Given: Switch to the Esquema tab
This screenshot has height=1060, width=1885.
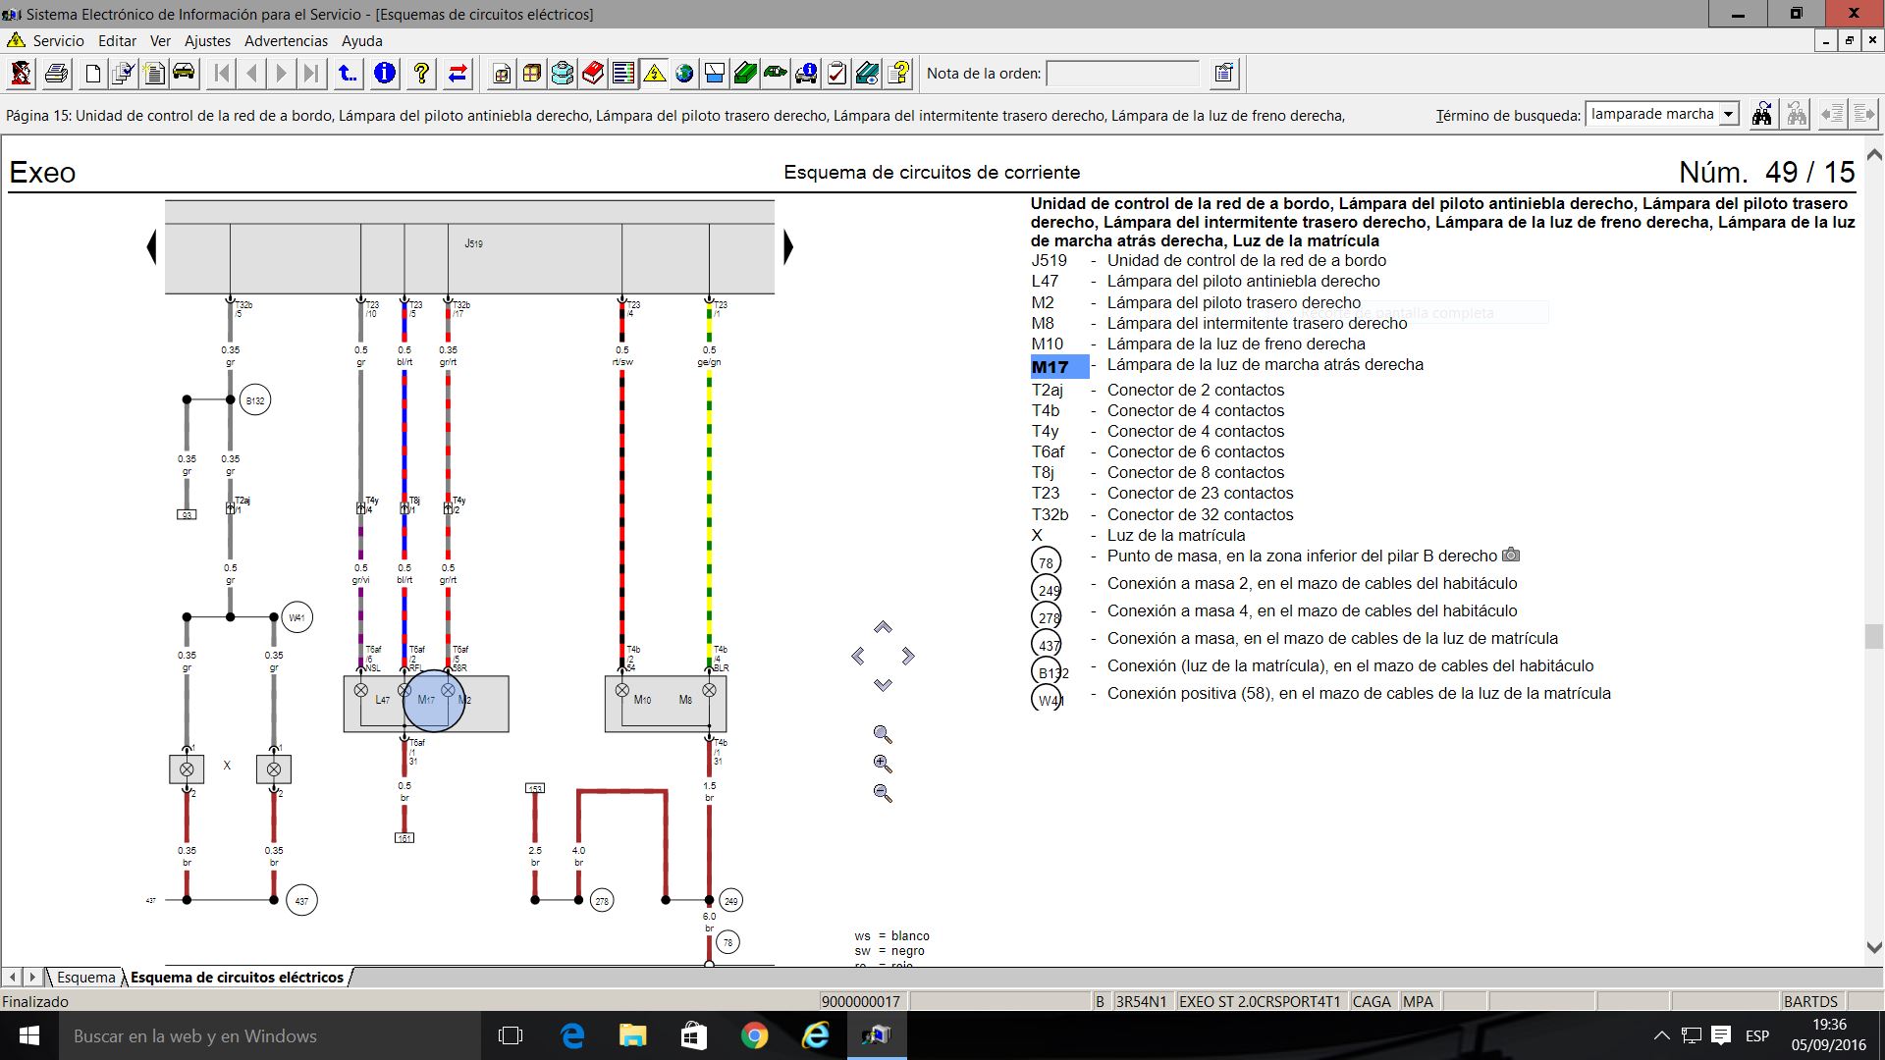Looking at the screenshot, I should click(85, 978).
